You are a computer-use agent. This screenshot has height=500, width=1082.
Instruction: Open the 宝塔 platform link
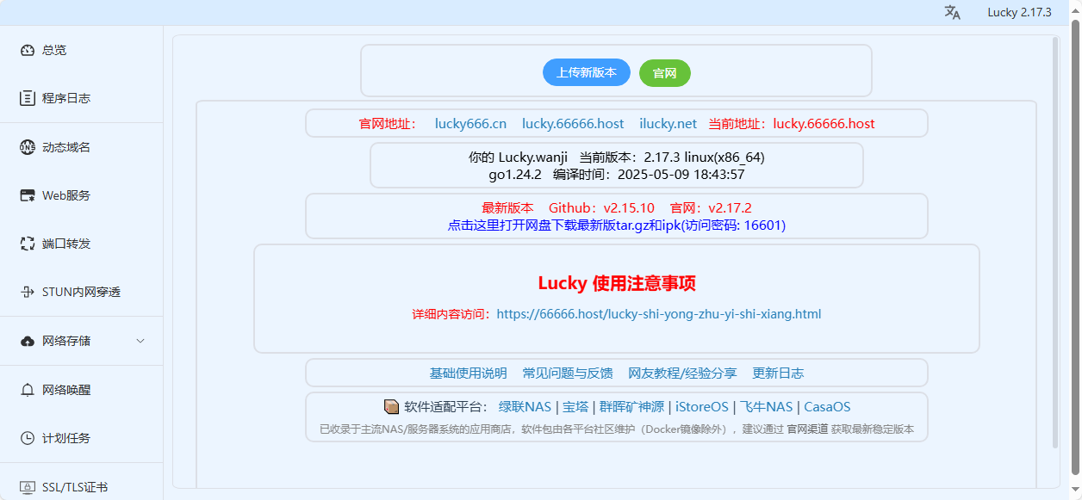tap(575, 407)
